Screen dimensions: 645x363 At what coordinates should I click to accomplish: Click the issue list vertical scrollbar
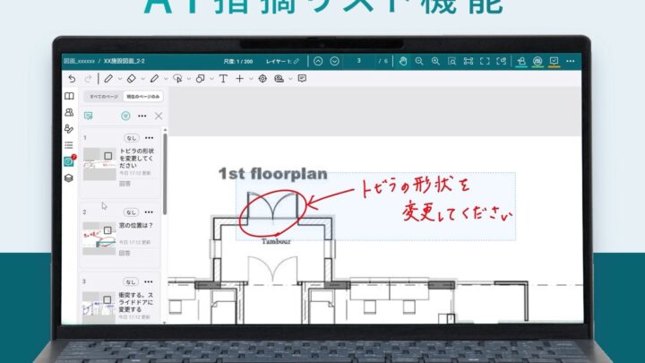pos(165,174)
